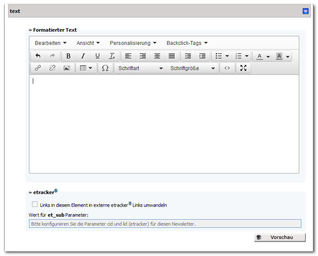Insert a bullet list
The image size is (318, 256).
click(x=218, y=56)
